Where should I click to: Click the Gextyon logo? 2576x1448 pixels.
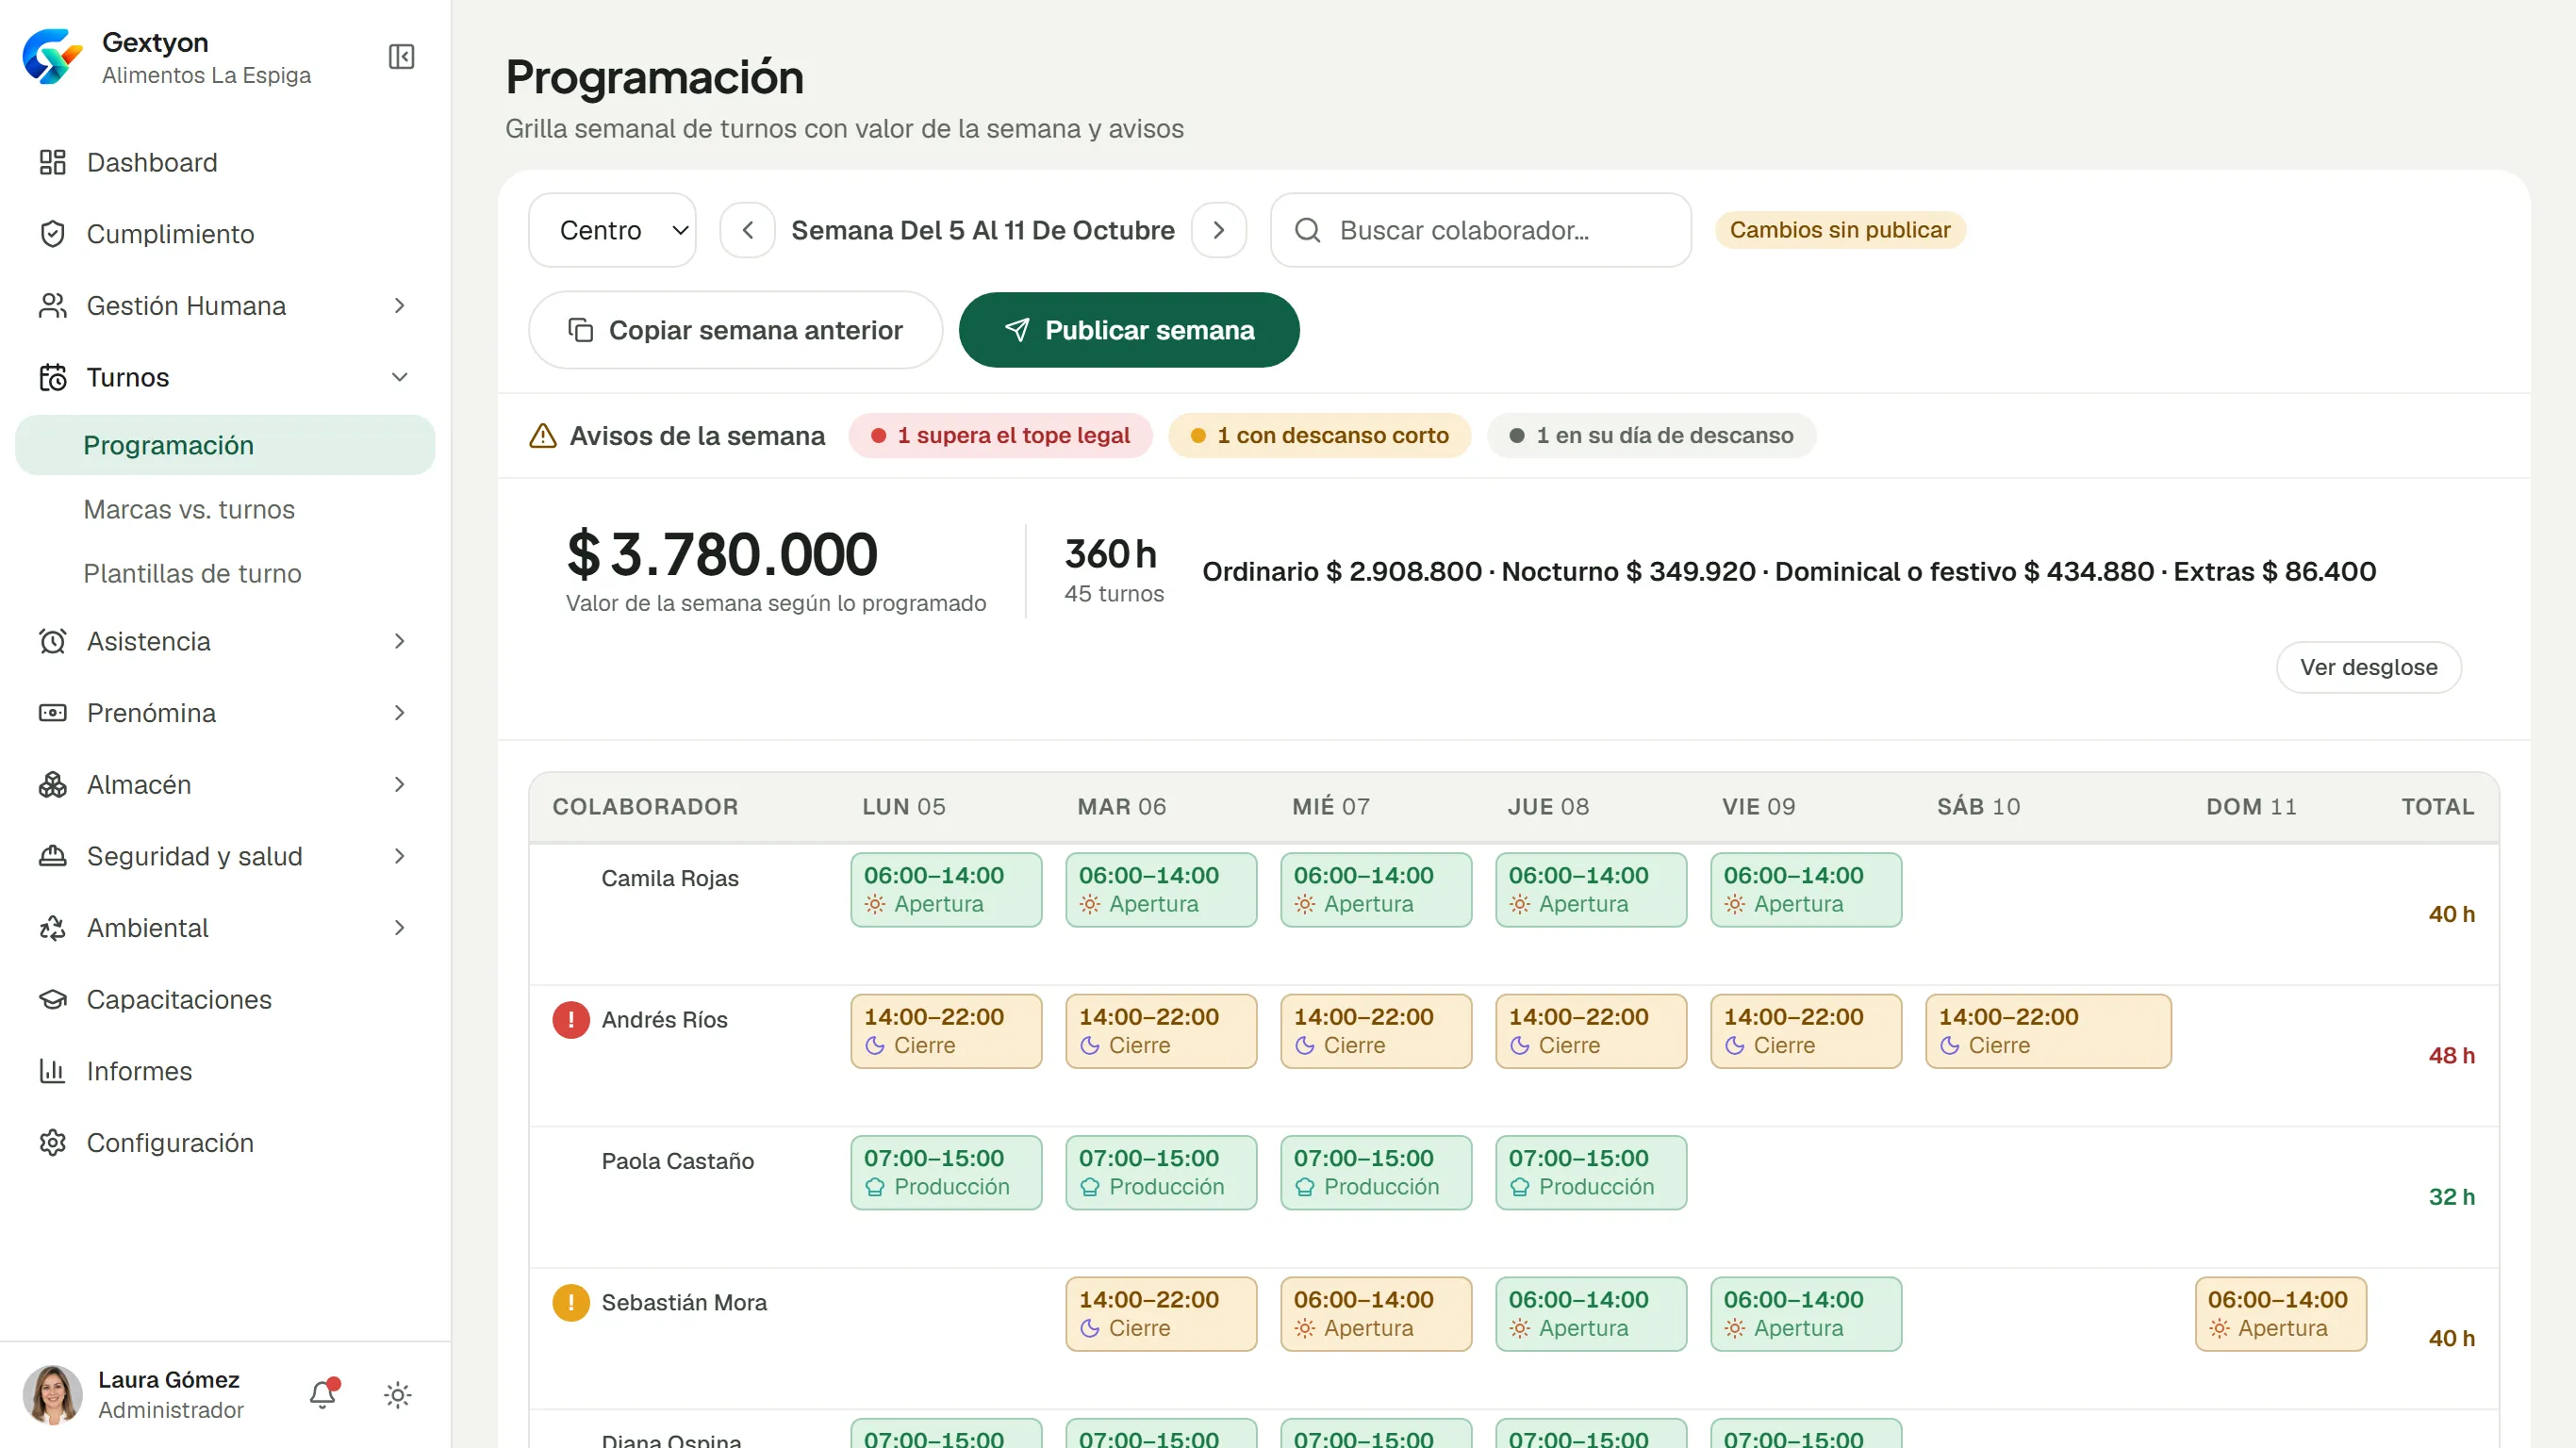(x=52, y=57)
